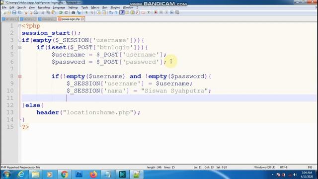Collapse the fold marker on line 1

[x=20, y=26]
